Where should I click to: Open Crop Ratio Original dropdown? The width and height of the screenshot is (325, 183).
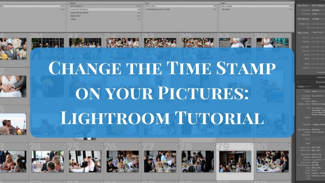pyautogui.click(x=318, y=10)
